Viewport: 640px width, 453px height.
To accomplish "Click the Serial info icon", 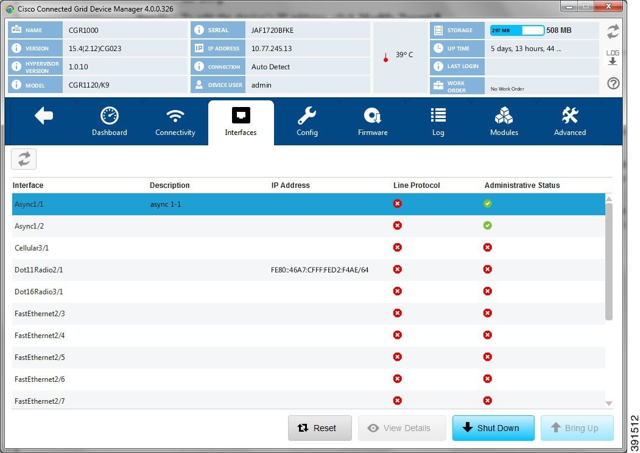I will point(199,30).
